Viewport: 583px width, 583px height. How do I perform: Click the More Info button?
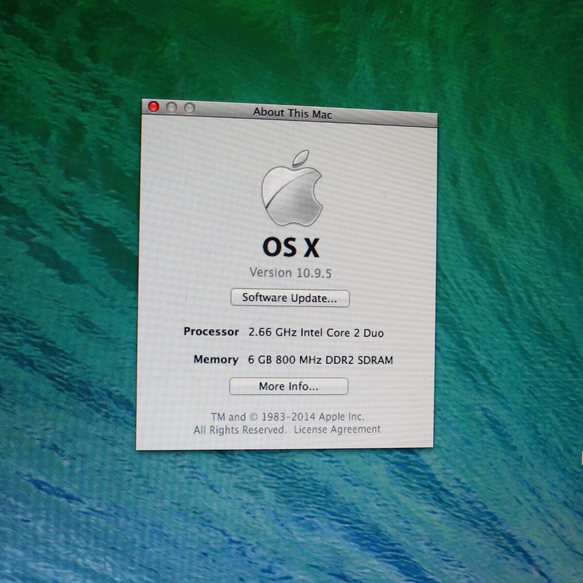click(289, 386)
